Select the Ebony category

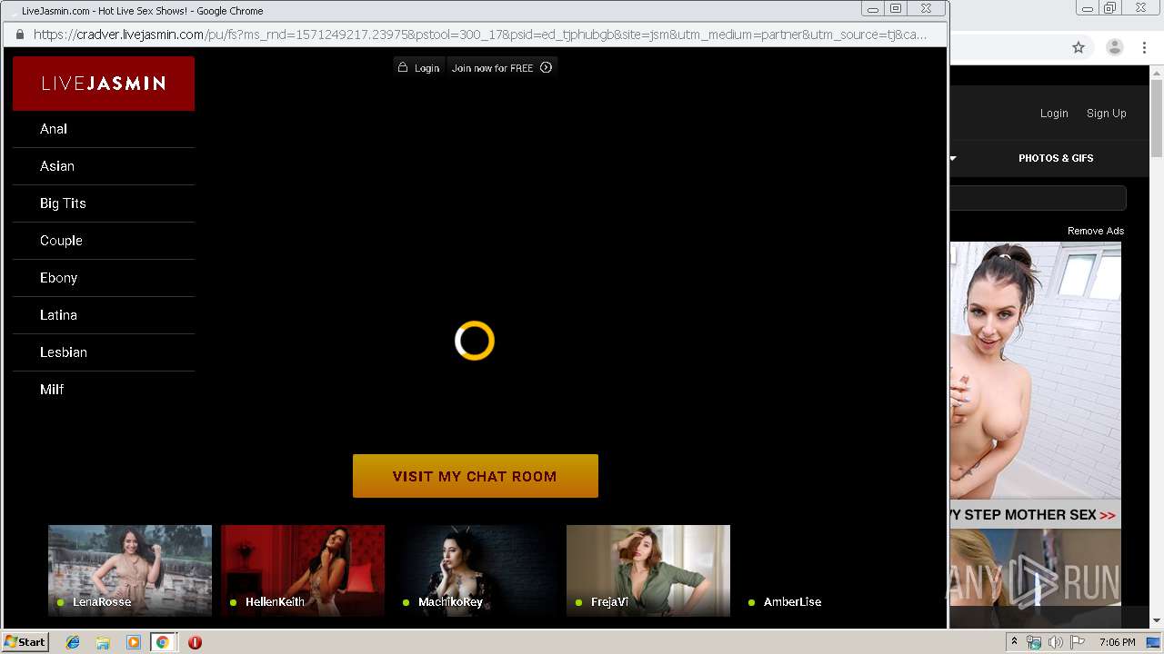click(104, 278)
